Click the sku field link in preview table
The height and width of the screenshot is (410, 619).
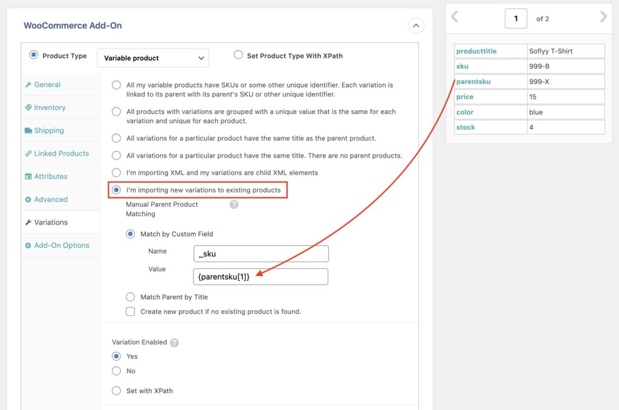click(462, 66)
